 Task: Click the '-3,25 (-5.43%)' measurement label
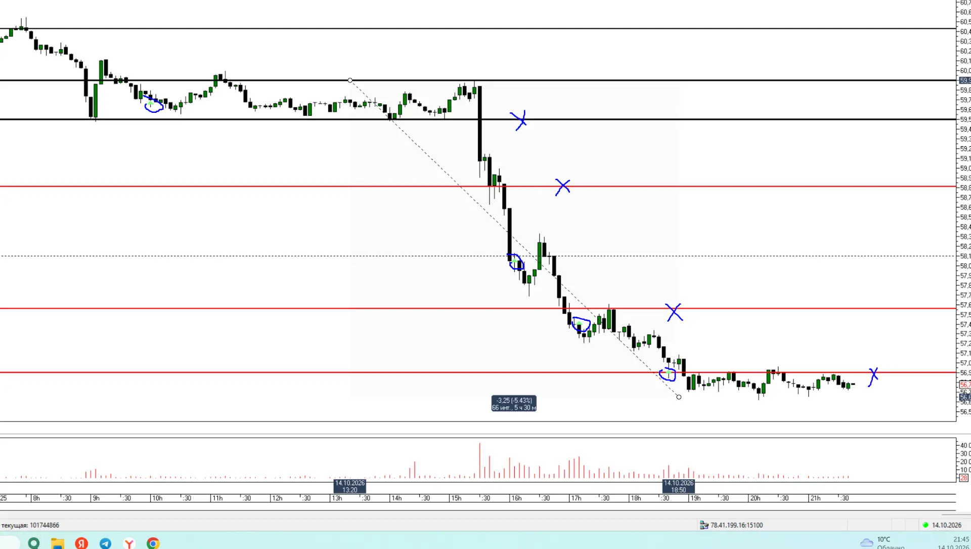click(x=514, y=404)
